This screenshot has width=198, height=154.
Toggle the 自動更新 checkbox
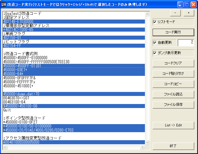(155, 43)
